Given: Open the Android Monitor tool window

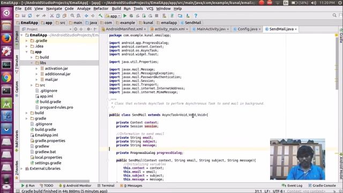Looking at the screenshot, I should tap(75, 185).
